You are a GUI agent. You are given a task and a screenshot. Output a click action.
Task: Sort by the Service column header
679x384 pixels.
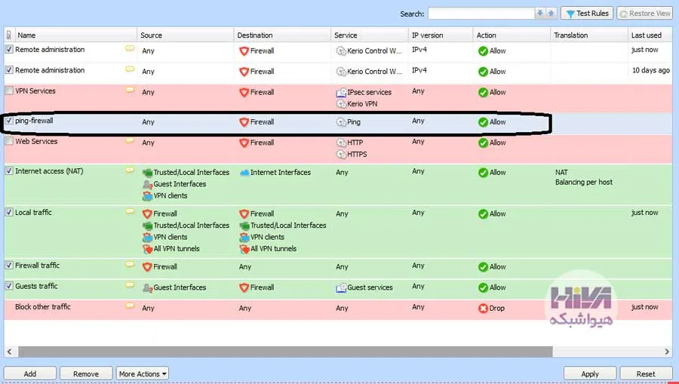370,35
